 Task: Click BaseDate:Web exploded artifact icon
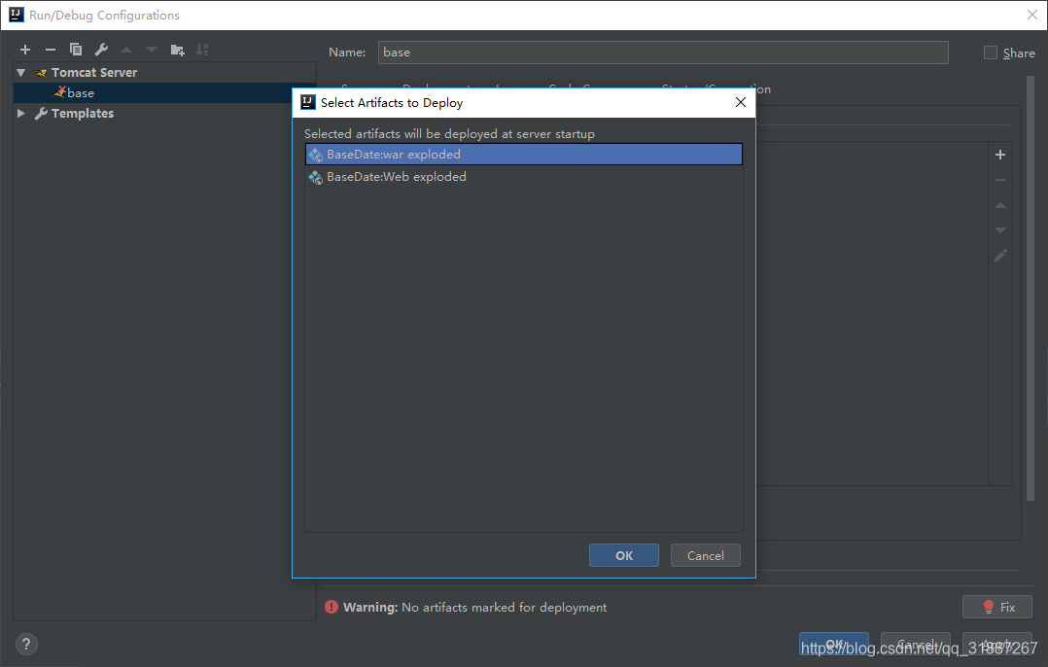click(315, 177)
